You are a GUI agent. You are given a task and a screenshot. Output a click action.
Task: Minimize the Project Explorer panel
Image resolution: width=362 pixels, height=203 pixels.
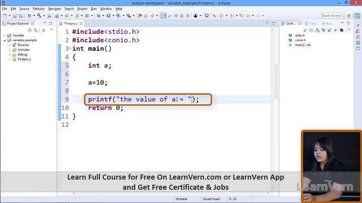45,23
